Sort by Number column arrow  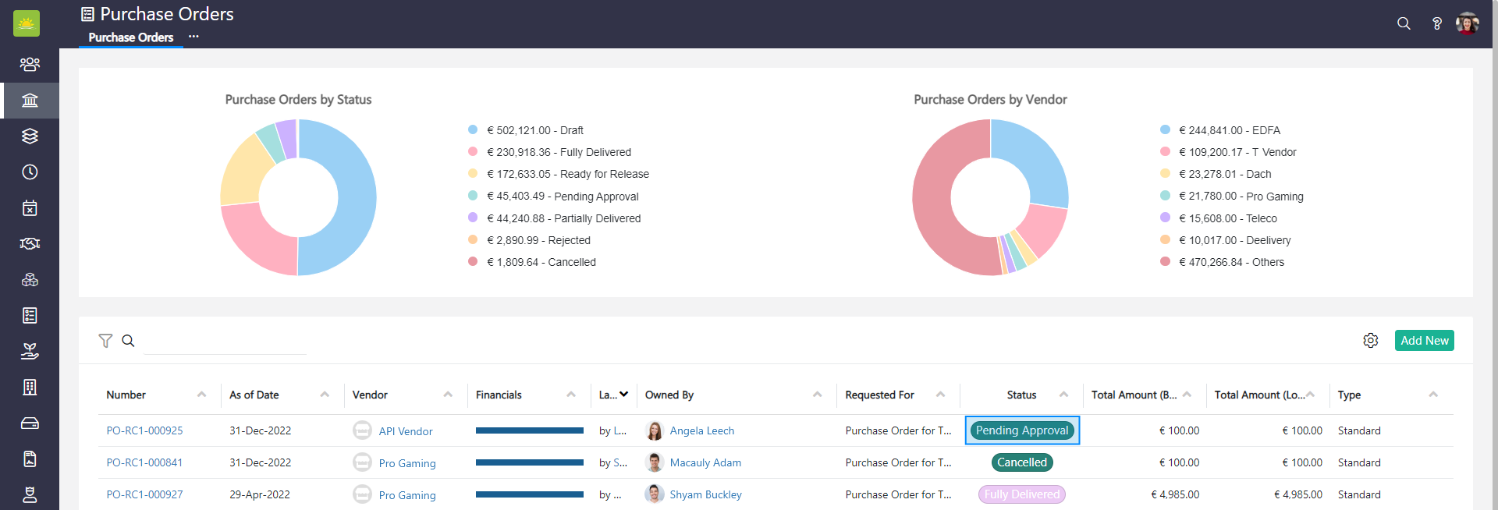click(x=201, y=395)
